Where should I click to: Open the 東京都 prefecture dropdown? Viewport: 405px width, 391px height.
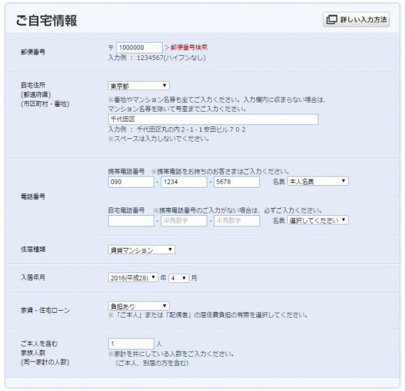click(139, 86)
